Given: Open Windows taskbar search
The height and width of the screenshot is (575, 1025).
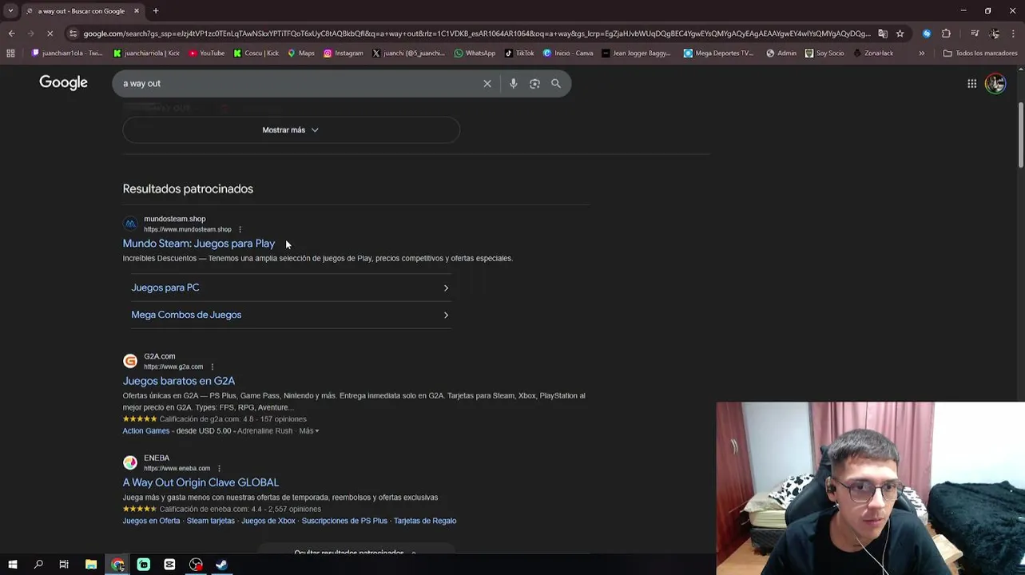Looking at the screenshot, I should click(x=38, y=565).
